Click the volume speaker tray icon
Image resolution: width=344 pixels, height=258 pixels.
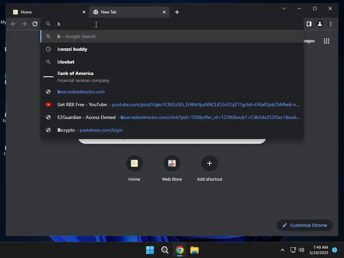click(x=301, y=250)
